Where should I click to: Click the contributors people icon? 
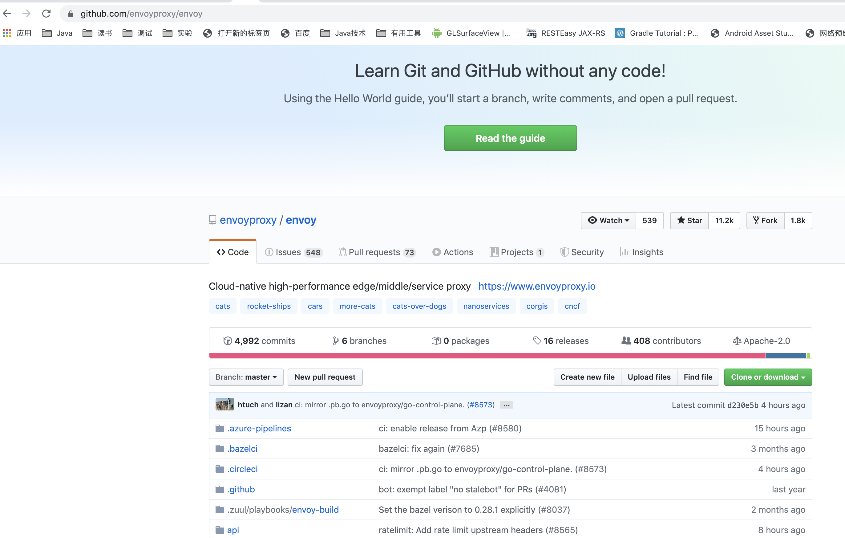click(x=626, y=340)
